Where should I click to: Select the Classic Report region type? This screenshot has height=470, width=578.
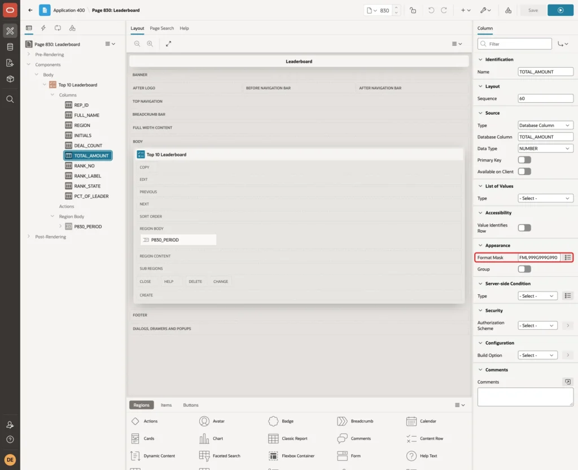pyautogui.click(x=288, y=438)
